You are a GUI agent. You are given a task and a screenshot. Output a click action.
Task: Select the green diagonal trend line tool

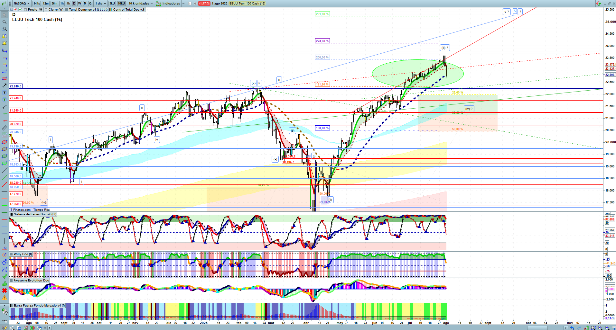click(5, 177)
